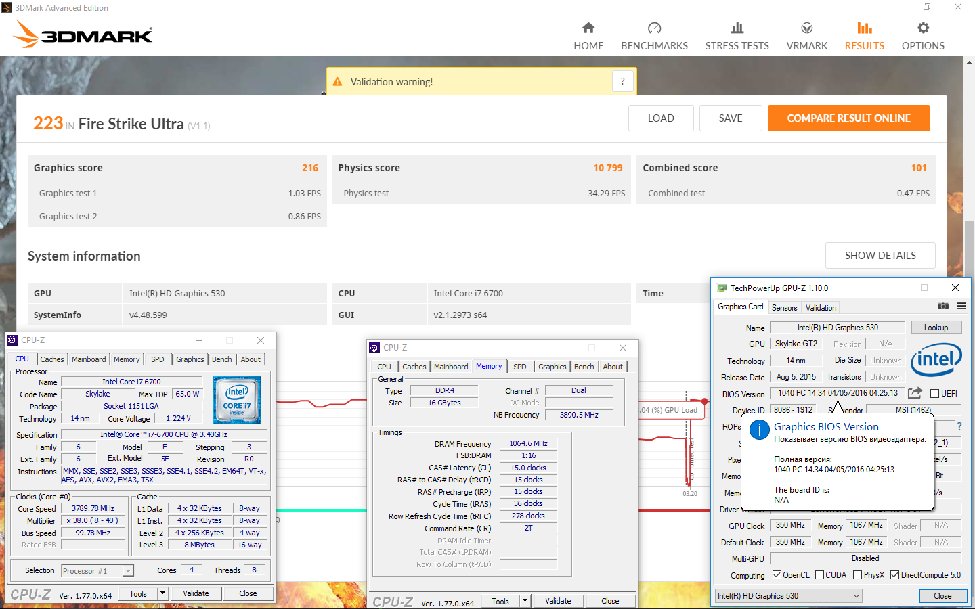
Task: Click the 3DMark Advanced Edition title bar icon
Action: (x=7, y=8)
